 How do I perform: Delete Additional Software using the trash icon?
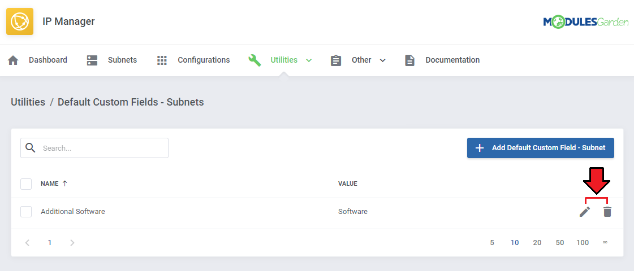point(607,212)
